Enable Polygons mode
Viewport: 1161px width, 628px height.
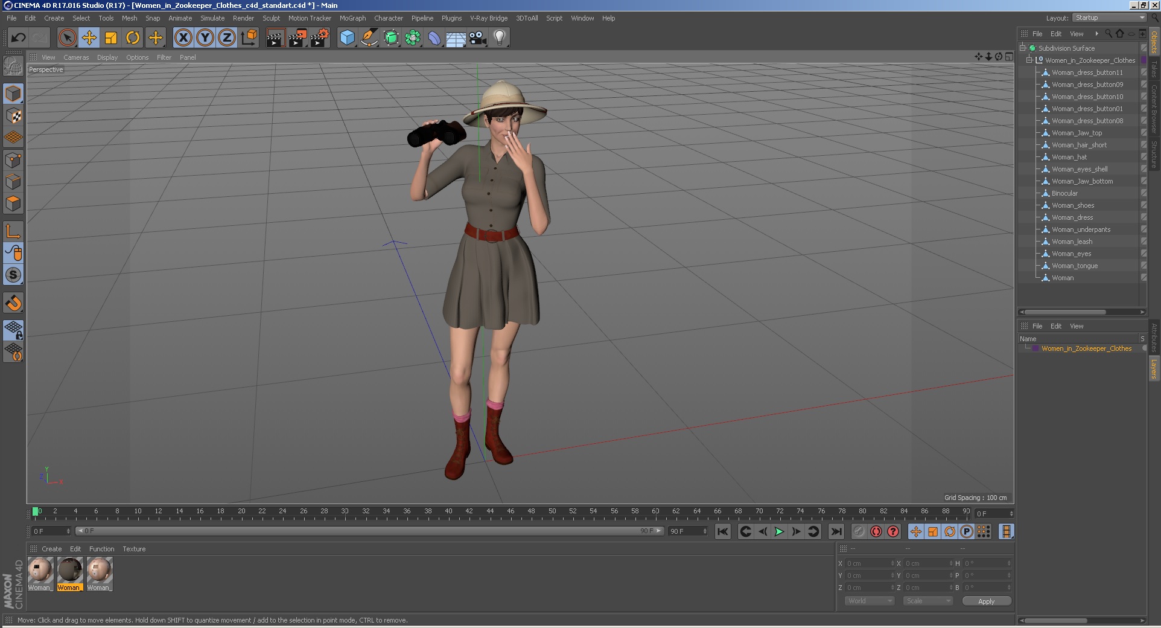[13, 203]
